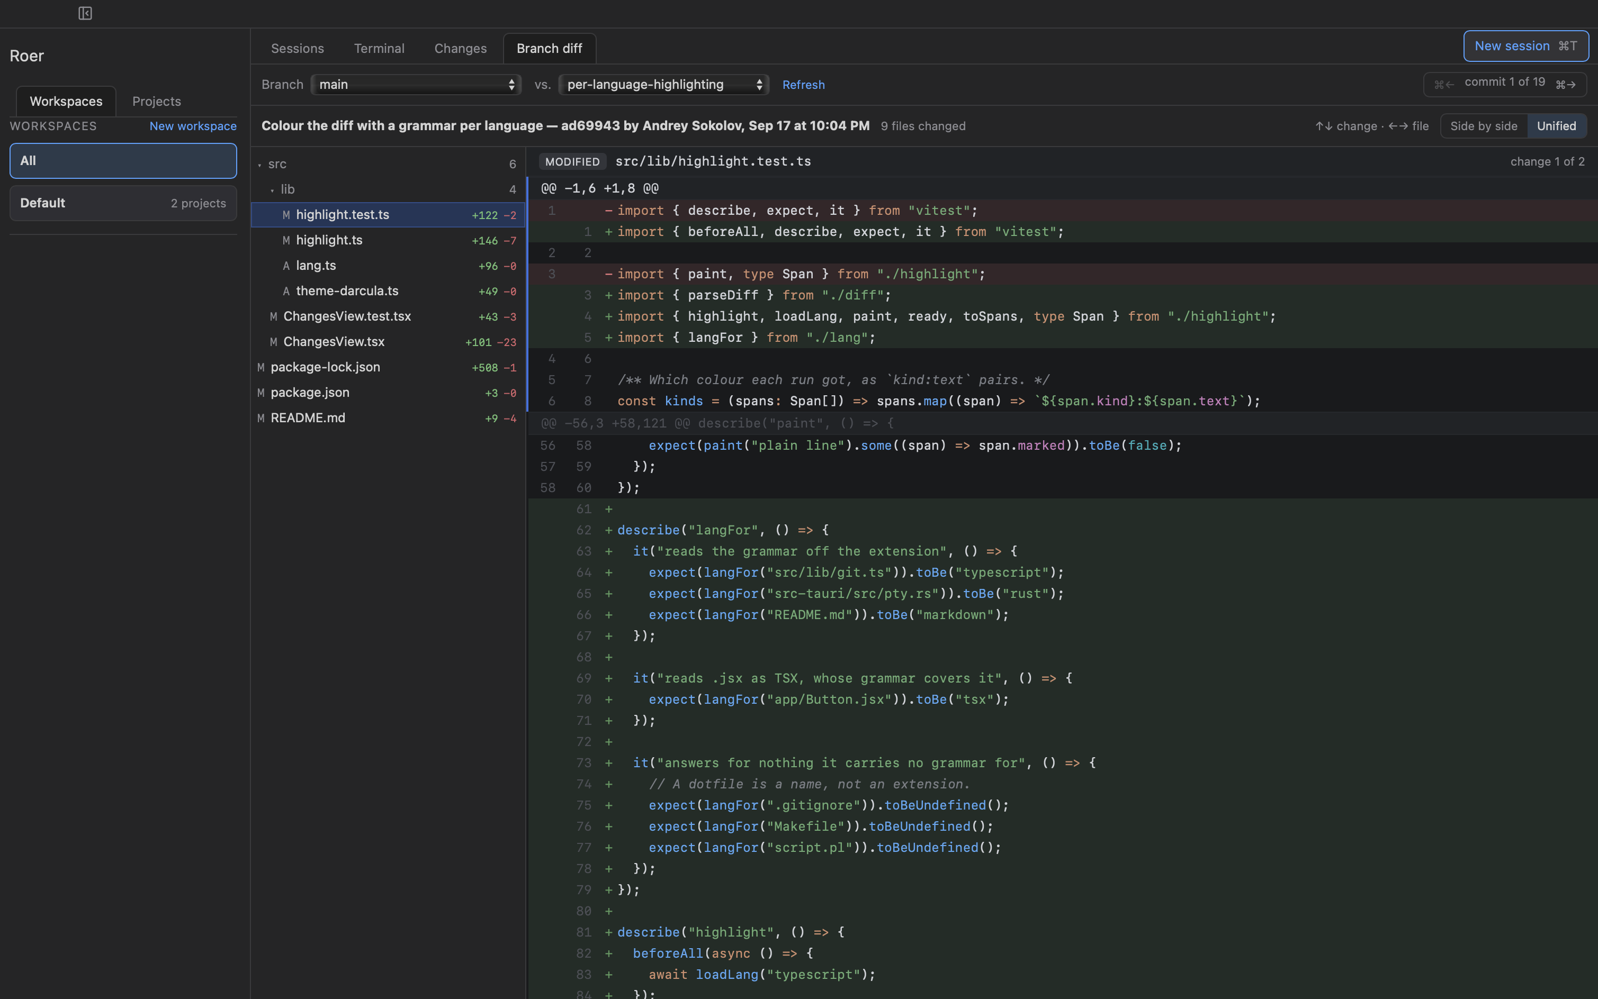Collapse the src folder triangle
Image resolution: width=1598 pixels, height=999 pixels.
point(260,165)
